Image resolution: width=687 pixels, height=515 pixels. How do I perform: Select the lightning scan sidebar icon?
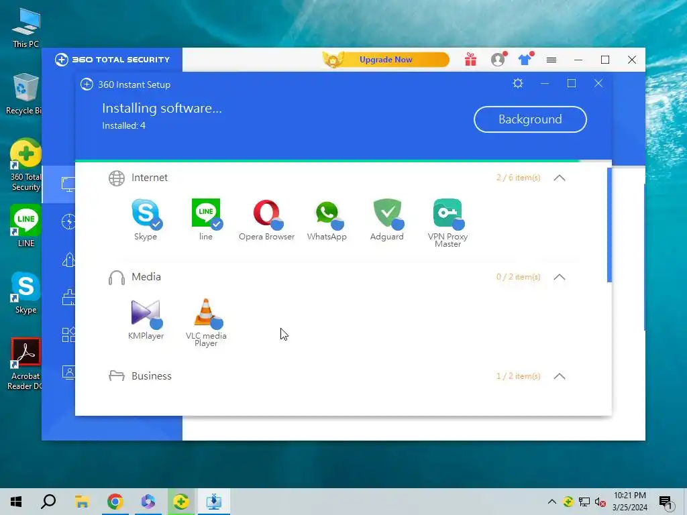[69, 221]
